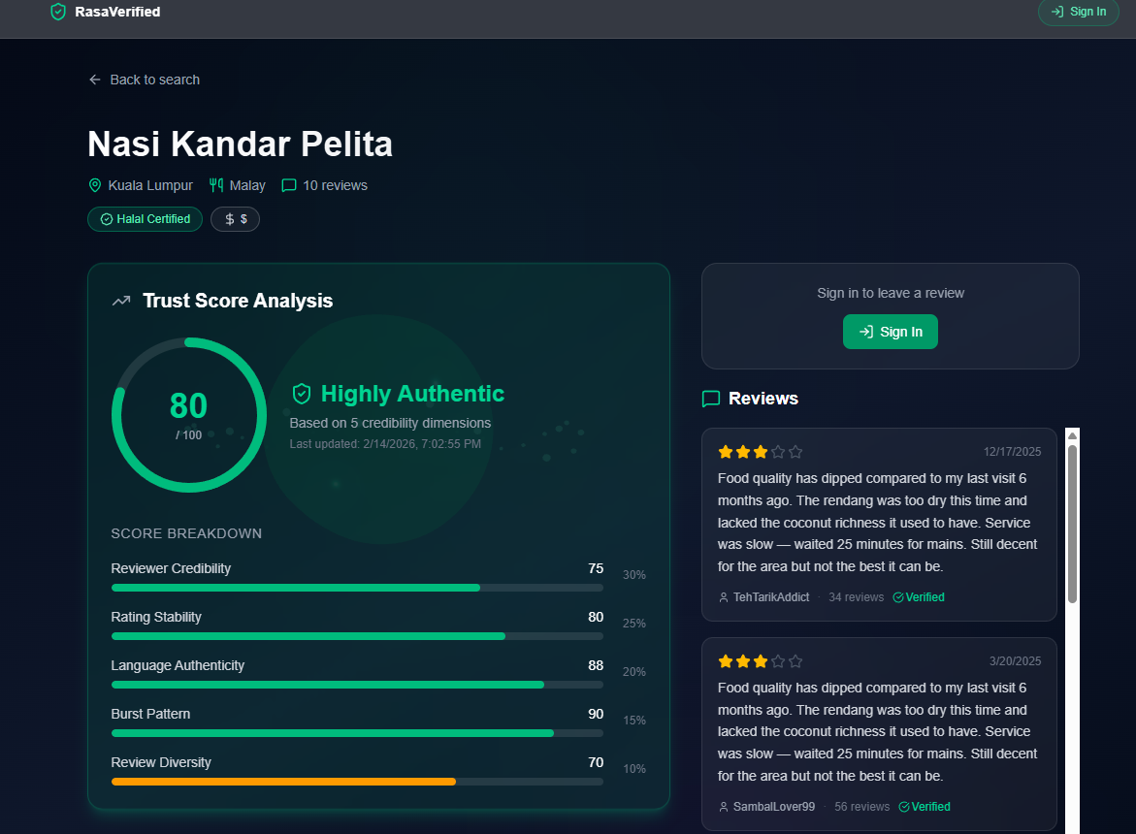Click the Reviews heading chat icon

tap(711, 399)
